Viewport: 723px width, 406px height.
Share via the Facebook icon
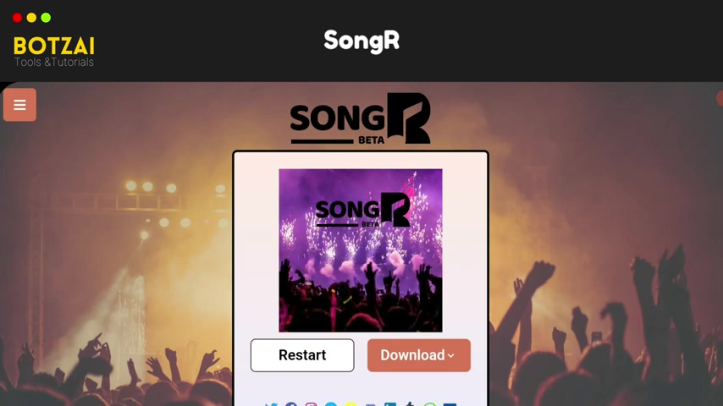click(291, 403)
